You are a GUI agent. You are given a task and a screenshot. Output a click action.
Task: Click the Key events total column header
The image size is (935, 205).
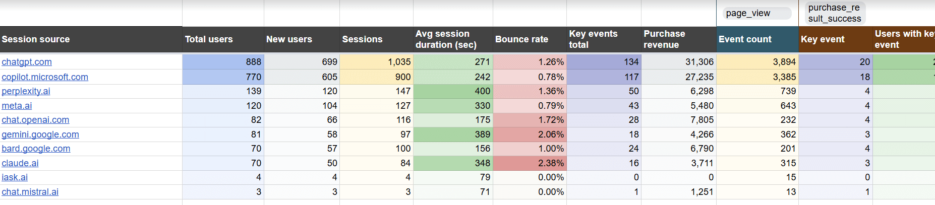pos(604,39)
